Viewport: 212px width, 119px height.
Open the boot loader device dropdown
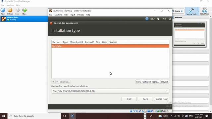(x=110, y=91)
